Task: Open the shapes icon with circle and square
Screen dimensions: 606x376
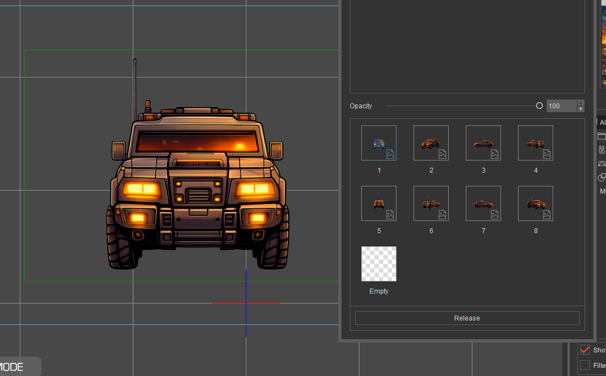Action: point(602,178)
